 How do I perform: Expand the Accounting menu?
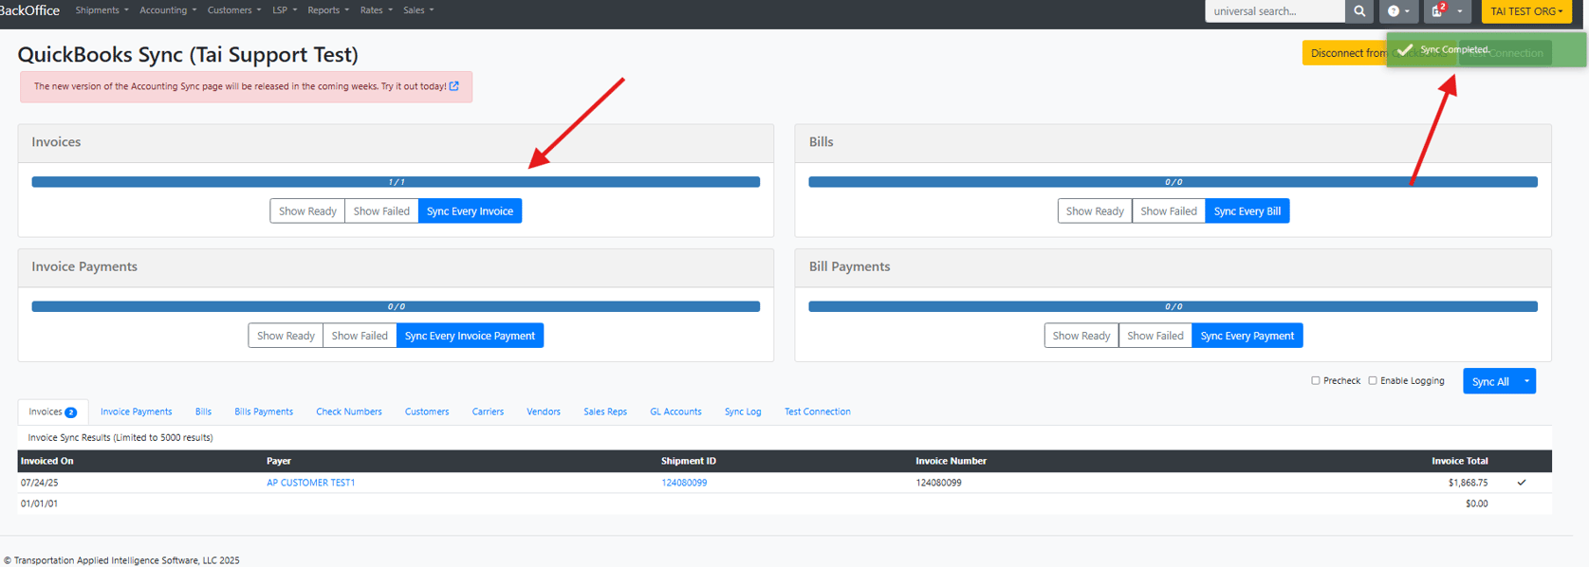(168, 10)
